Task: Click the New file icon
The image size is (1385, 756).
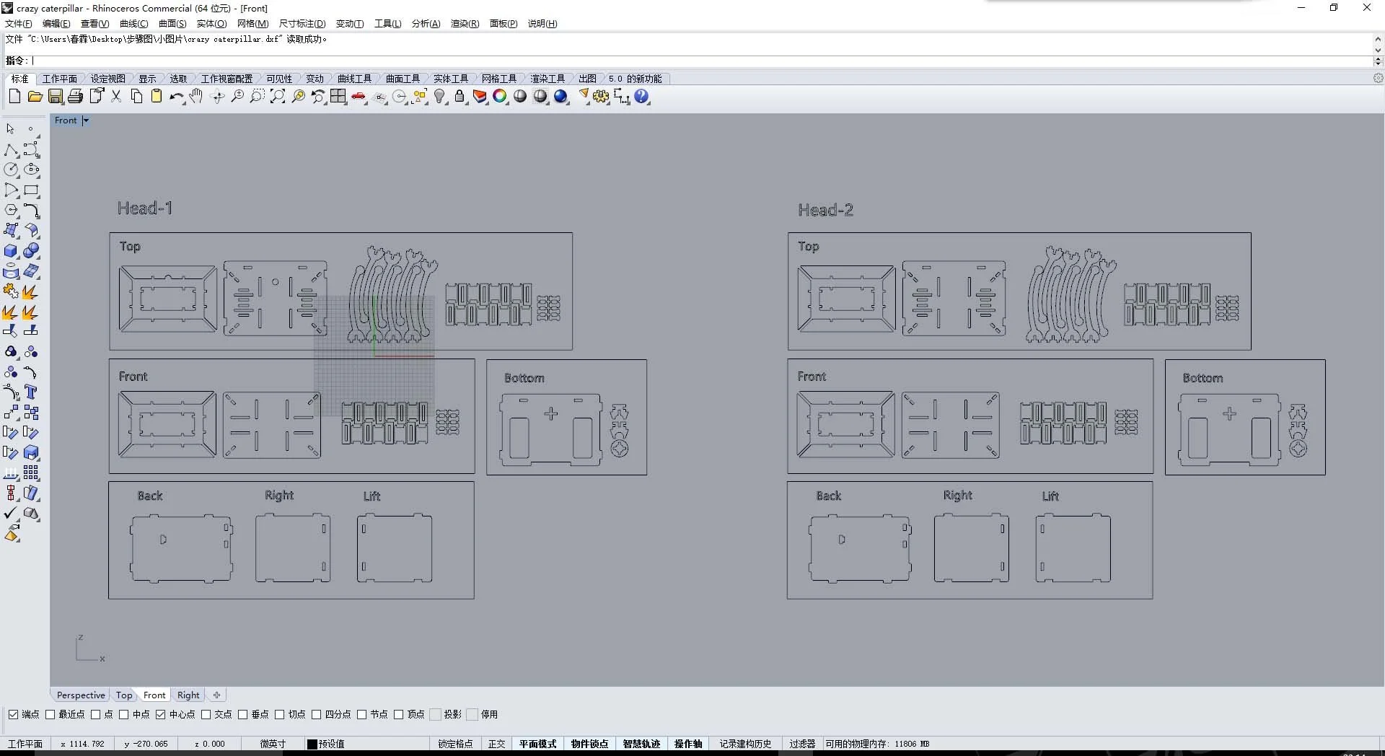Action: [14, 96]
